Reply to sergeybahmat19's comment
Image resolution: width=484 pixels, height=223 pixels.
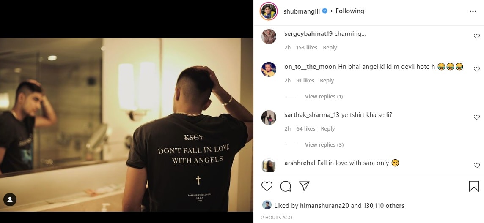(x=330, y=47)
